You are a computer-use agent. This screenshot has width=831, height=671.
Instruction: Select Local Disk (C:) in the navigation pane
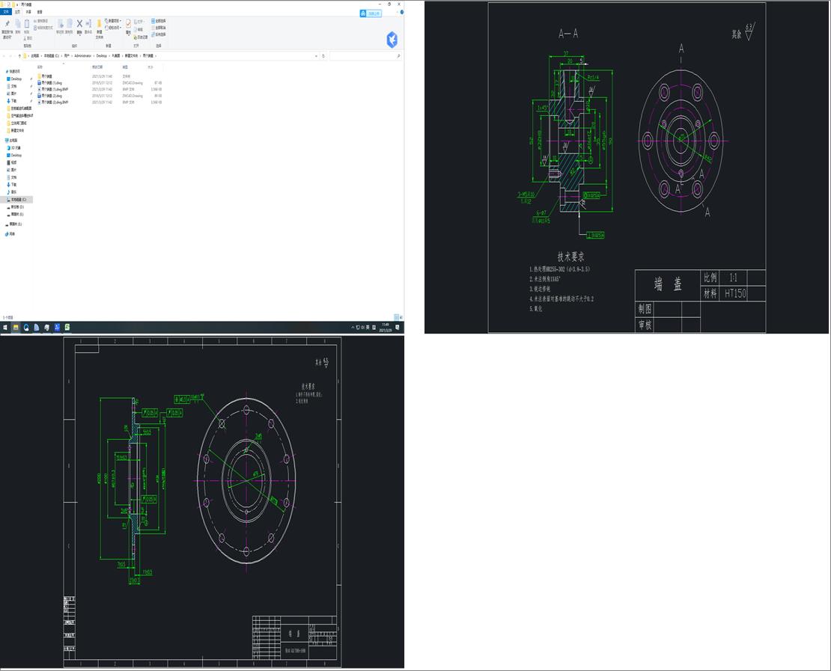click(17, 200)
